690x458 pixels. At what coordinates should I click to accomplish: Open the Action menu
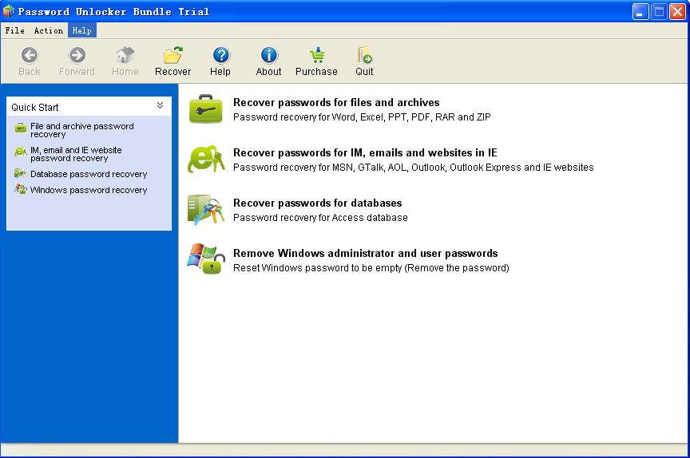(48, 30)
